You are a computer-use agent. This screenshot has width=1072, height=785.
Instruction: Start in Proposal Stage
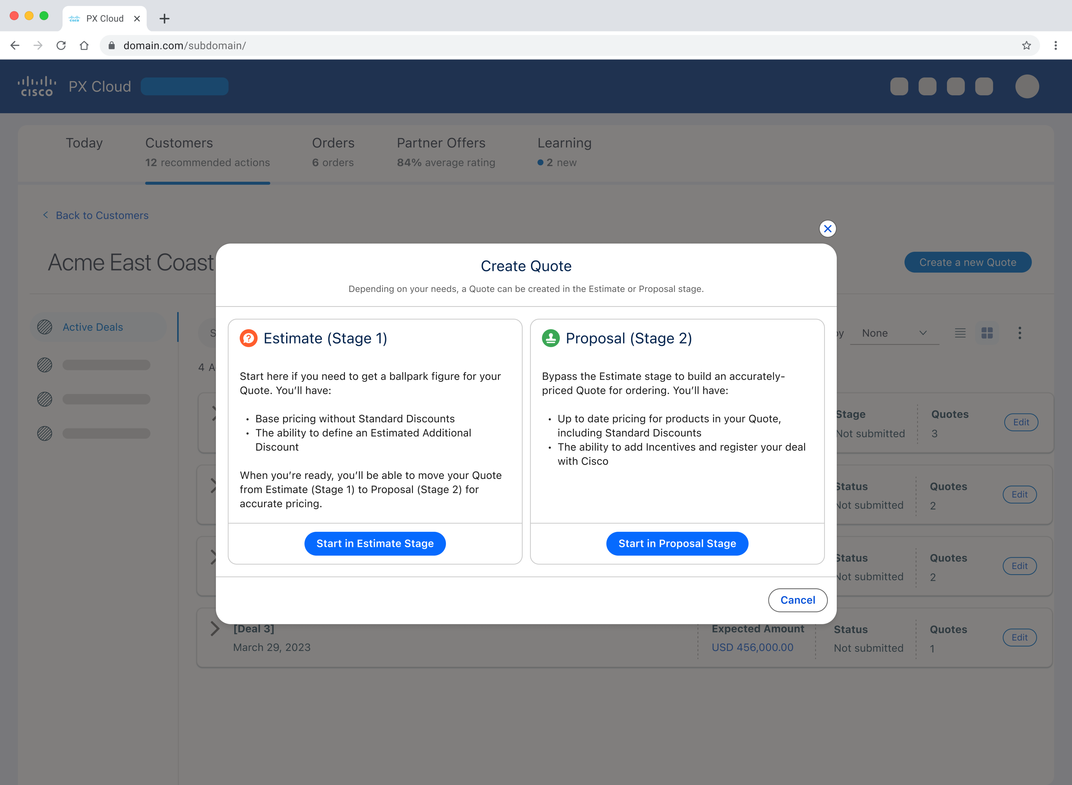(x=677, y=544)
